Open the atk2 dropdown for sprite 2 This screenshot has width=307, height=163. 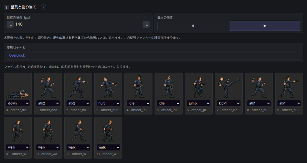[x=78, y=103]
